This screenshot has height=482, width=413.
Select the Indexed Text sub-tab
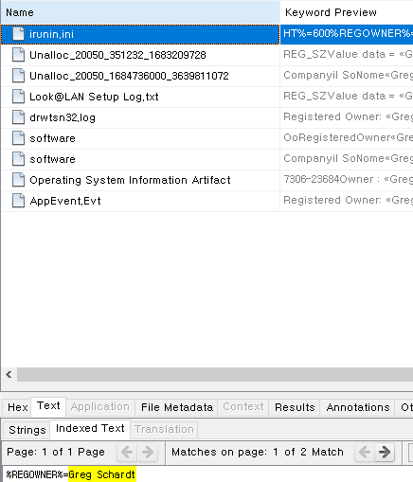90,429
